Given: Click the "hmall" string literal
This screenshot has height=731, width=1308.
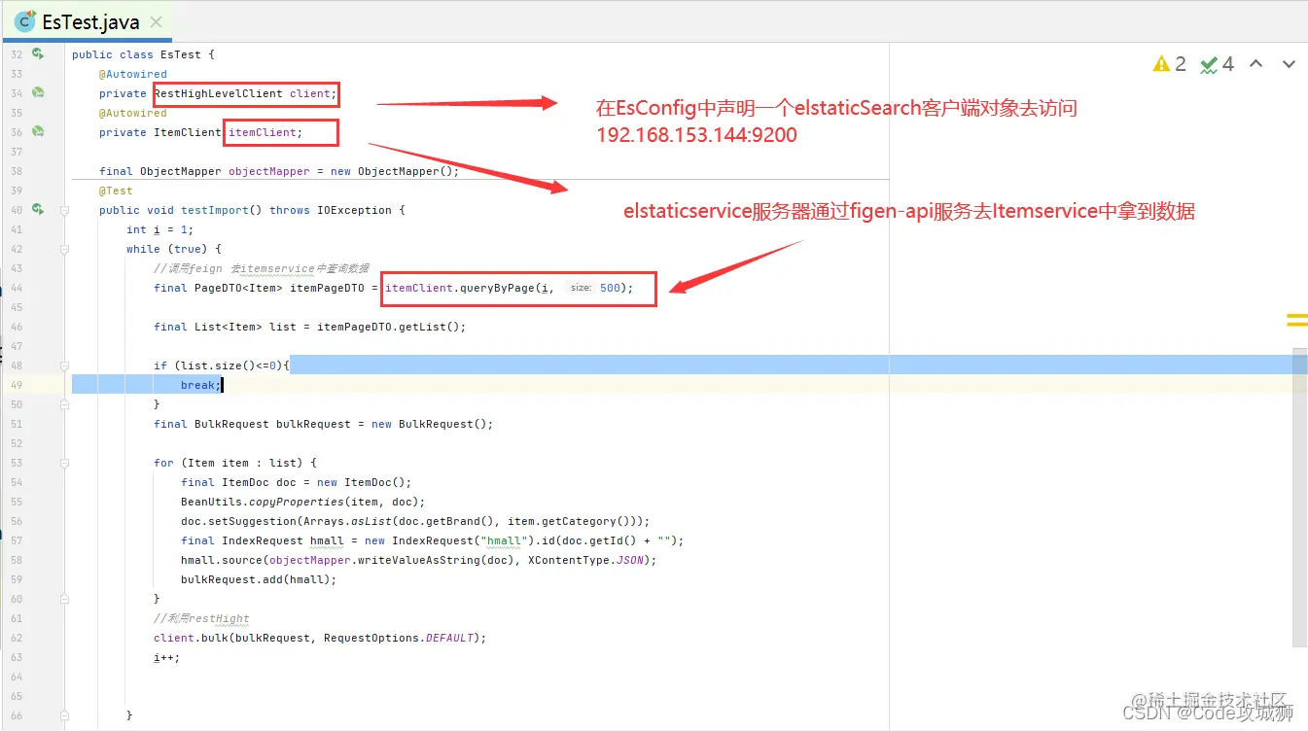Looking at the screenshot, I should click(x=503, y=540).
